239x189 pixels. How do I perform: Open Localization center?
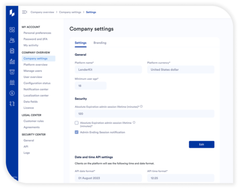(x=36, y=96)
